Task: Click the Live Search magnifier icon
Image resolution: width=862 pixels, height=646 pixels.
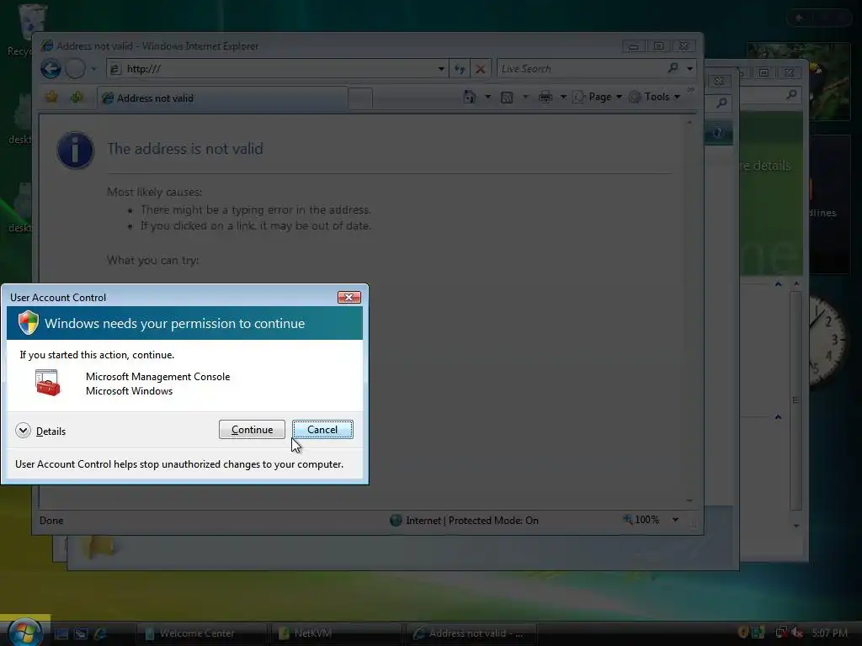Action: [673, 68]
